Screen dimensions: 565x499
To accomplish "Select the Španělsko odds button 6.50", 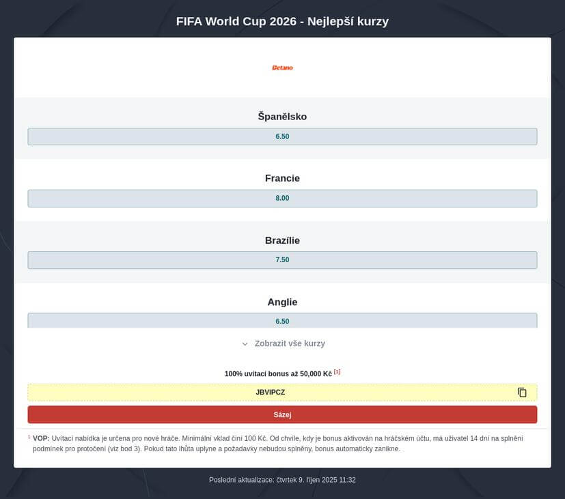I will (x=282, y=137).
